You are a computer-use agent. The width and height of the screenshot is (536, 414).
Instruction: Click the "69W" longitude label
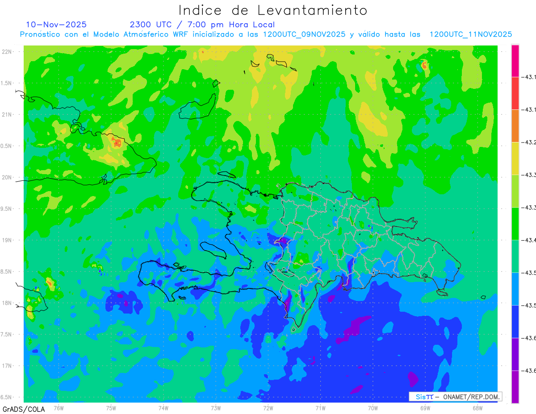425,407
